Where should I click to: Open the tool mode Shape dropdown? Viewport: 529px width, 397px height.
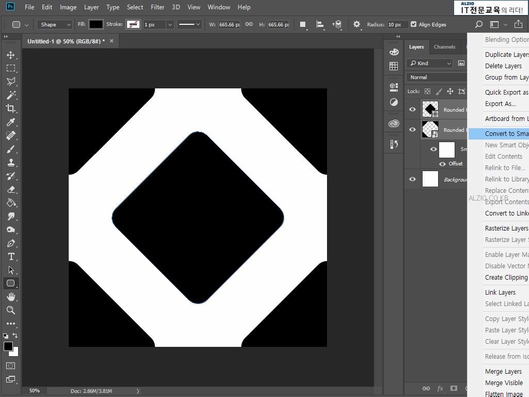[55, 24]
